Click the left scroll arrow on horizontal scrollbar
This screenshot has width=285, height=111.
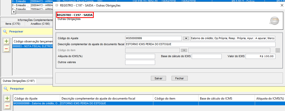(x=13, y=12)
